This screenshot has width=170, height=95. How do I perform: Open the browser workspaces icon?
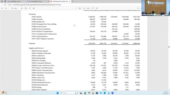pyautogui.click(x=2, y=2)
